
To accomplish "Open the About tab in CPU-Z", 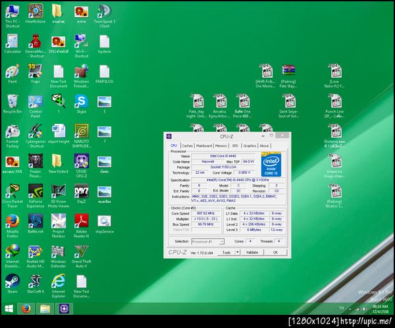I will tap(264, 146).
